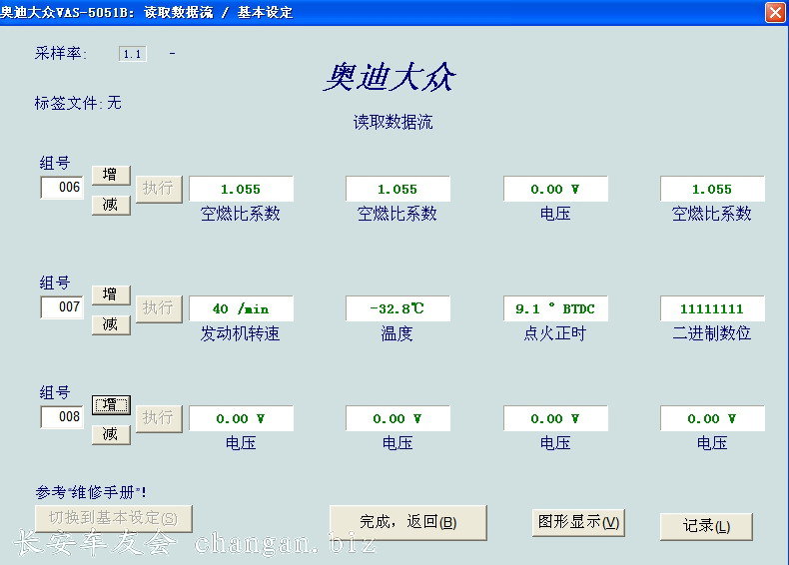Decrease group number 006 with 减
Screen dimensions: 789x565
(x=111, y=205)
